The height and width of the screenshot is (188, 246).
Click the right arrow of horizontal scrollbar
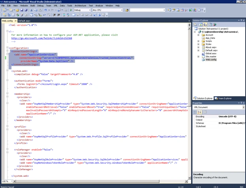(x=186, y=181)
